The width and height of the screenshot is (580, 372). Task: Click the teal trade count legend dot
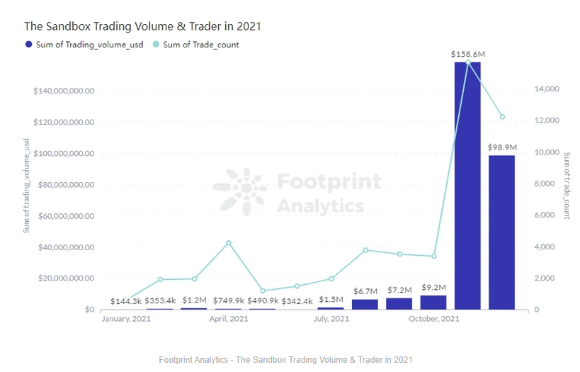(x=156, y=45)
